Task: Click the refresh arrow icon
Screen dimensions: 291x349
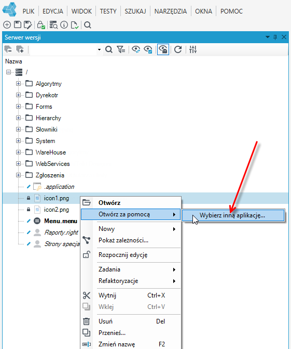Action: [178, 49]
